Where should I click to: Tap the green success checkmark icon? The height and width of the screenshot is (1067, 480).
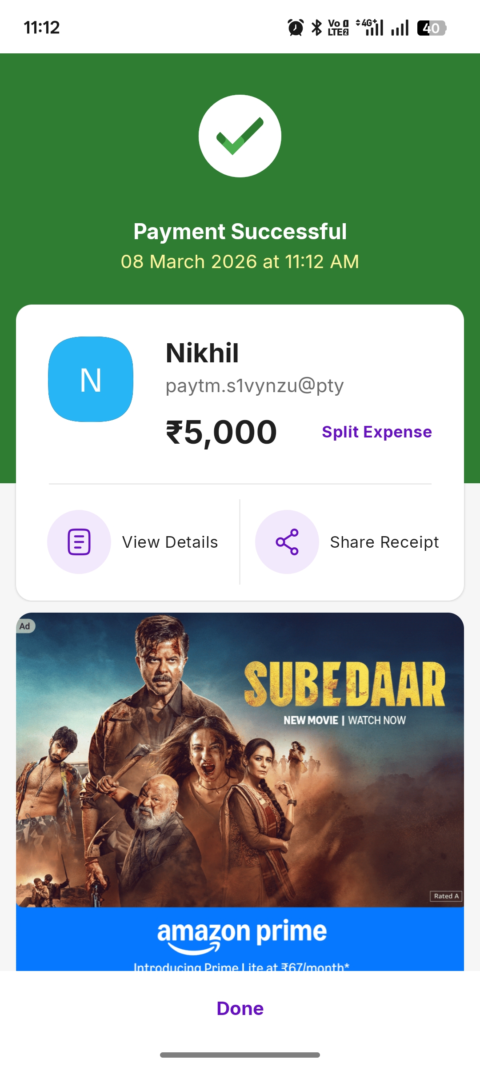tap(240, 136)
